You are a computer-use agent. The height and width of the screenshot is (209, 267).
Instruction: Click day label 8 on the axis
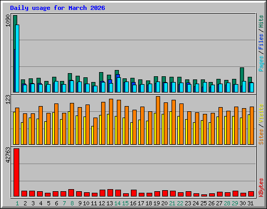[72, 203]
